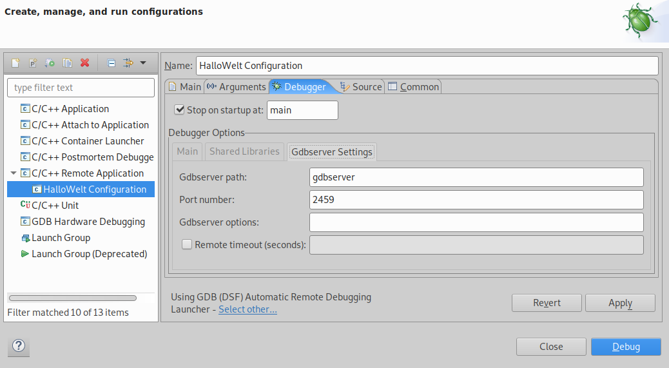This screenshot has height=368, width=669.
Task: Click the New launch configuration icon
Action: (15, 63)
